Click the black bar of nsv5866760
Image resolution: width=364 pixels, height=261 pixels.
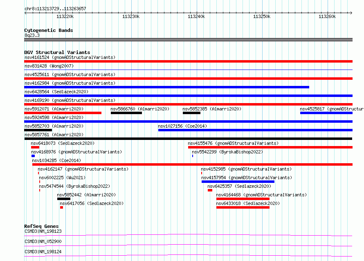pyautogui.click(x=126, y=113)
